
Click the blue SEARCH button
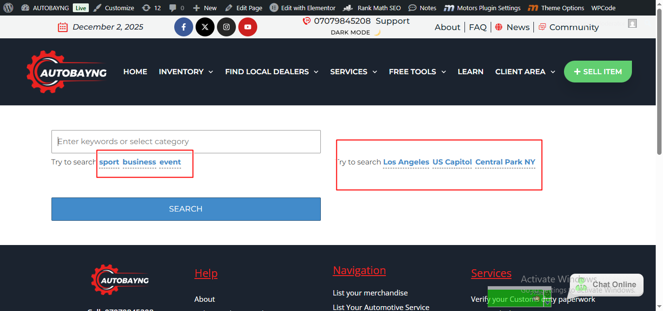pos(186,209)
